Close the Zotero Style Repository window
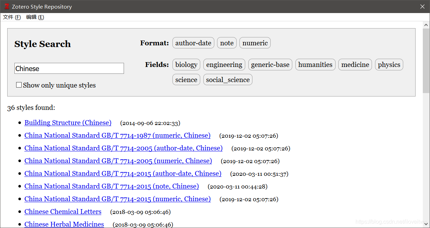The image size is (430, 228). [x=422, y=7]
